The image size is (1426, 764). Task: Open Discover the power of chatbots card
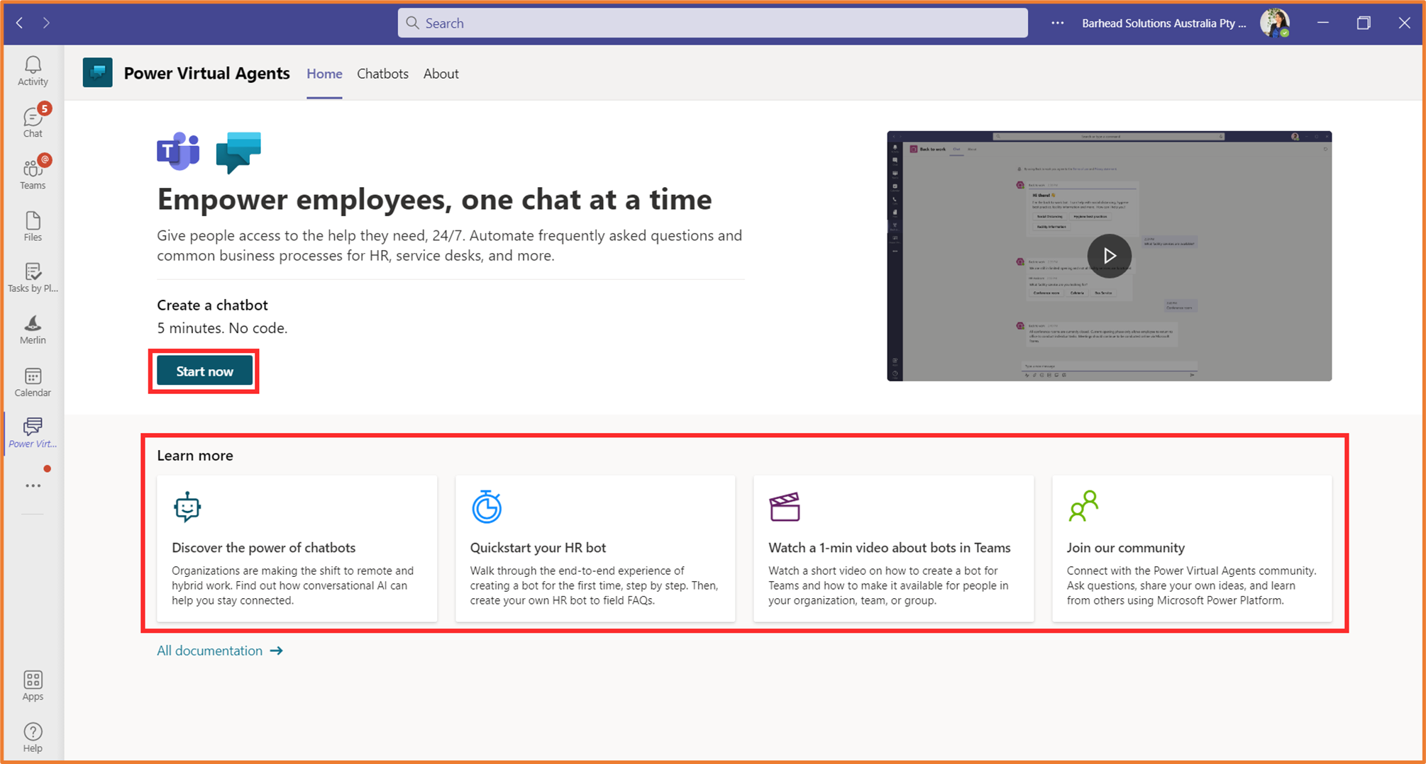pyautogui.click(x=297, y=549)
